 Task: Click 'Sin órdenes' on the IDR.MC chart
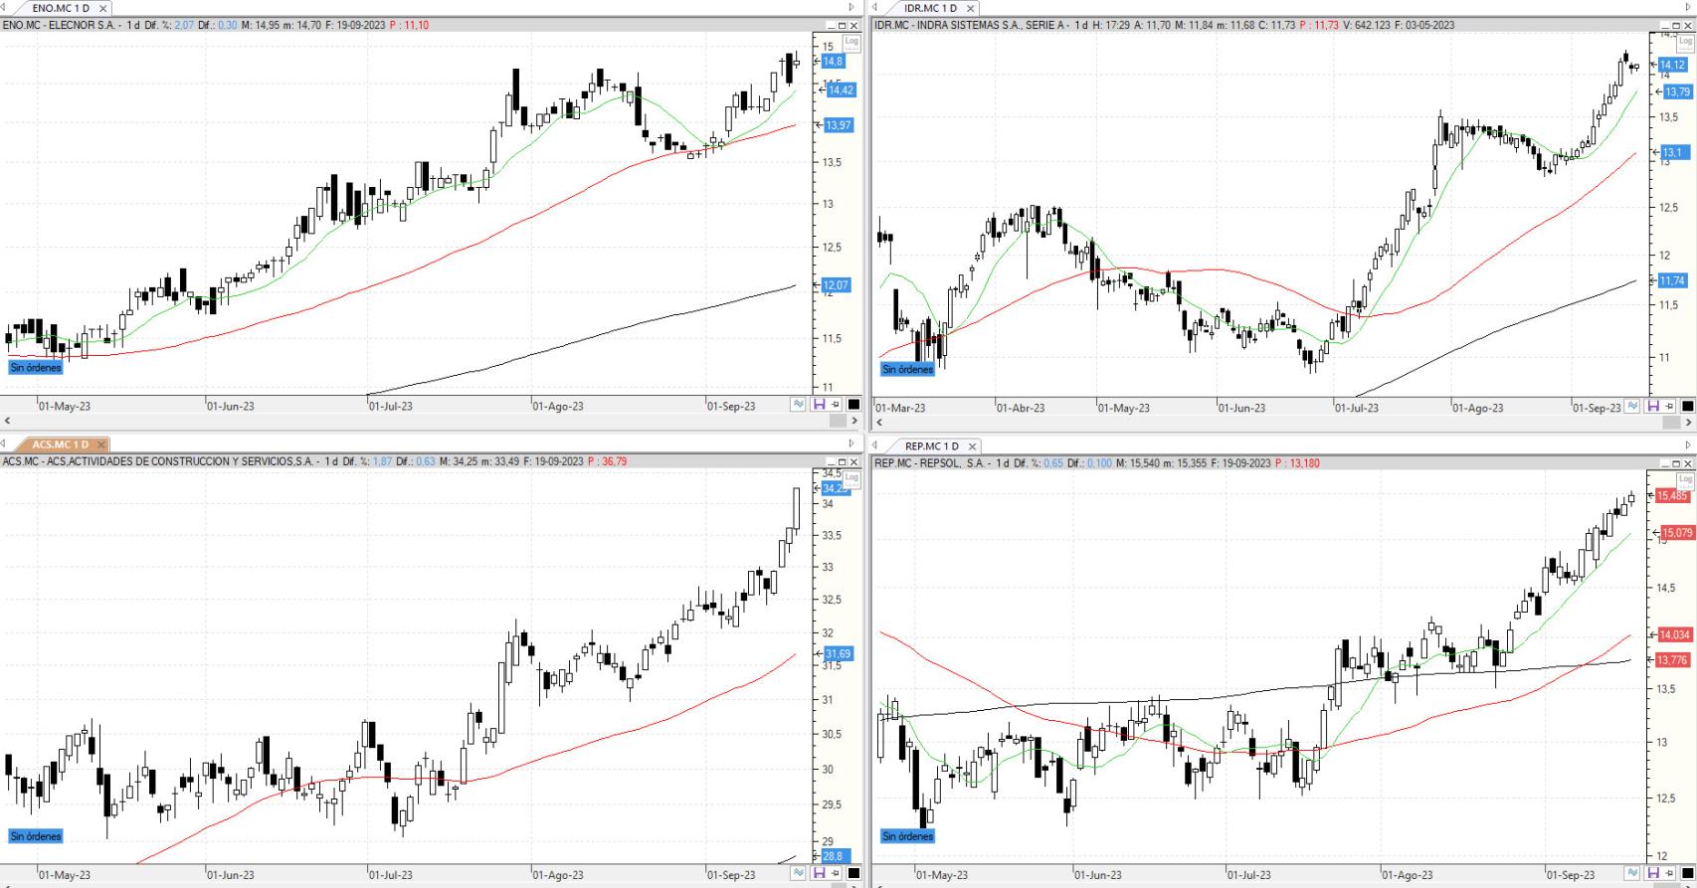(x=908, y=369)
